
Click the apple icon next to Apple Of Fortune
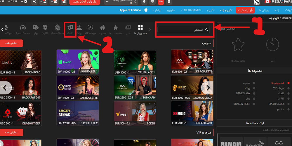[146, 10]
